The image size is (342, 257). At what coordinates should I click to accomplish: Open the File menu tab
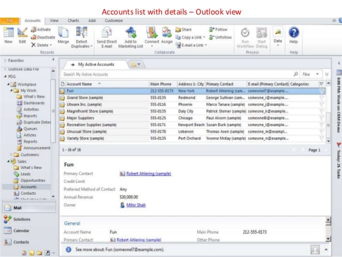click(x=10, y=20)
